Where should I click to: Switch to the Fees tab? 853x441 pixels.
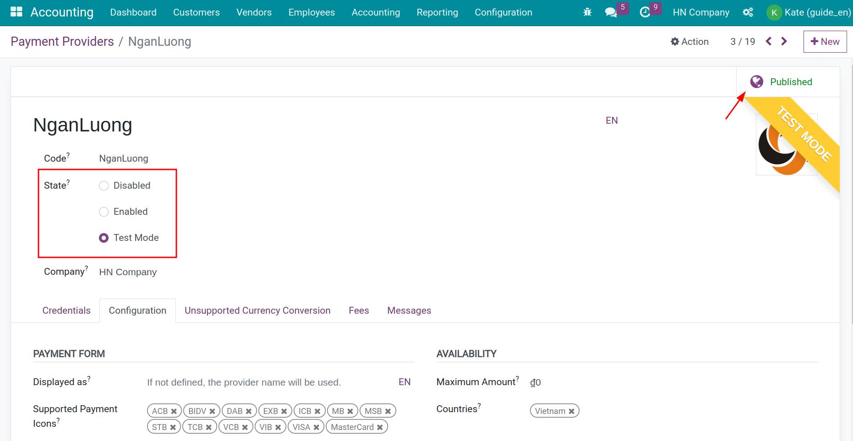359,310
